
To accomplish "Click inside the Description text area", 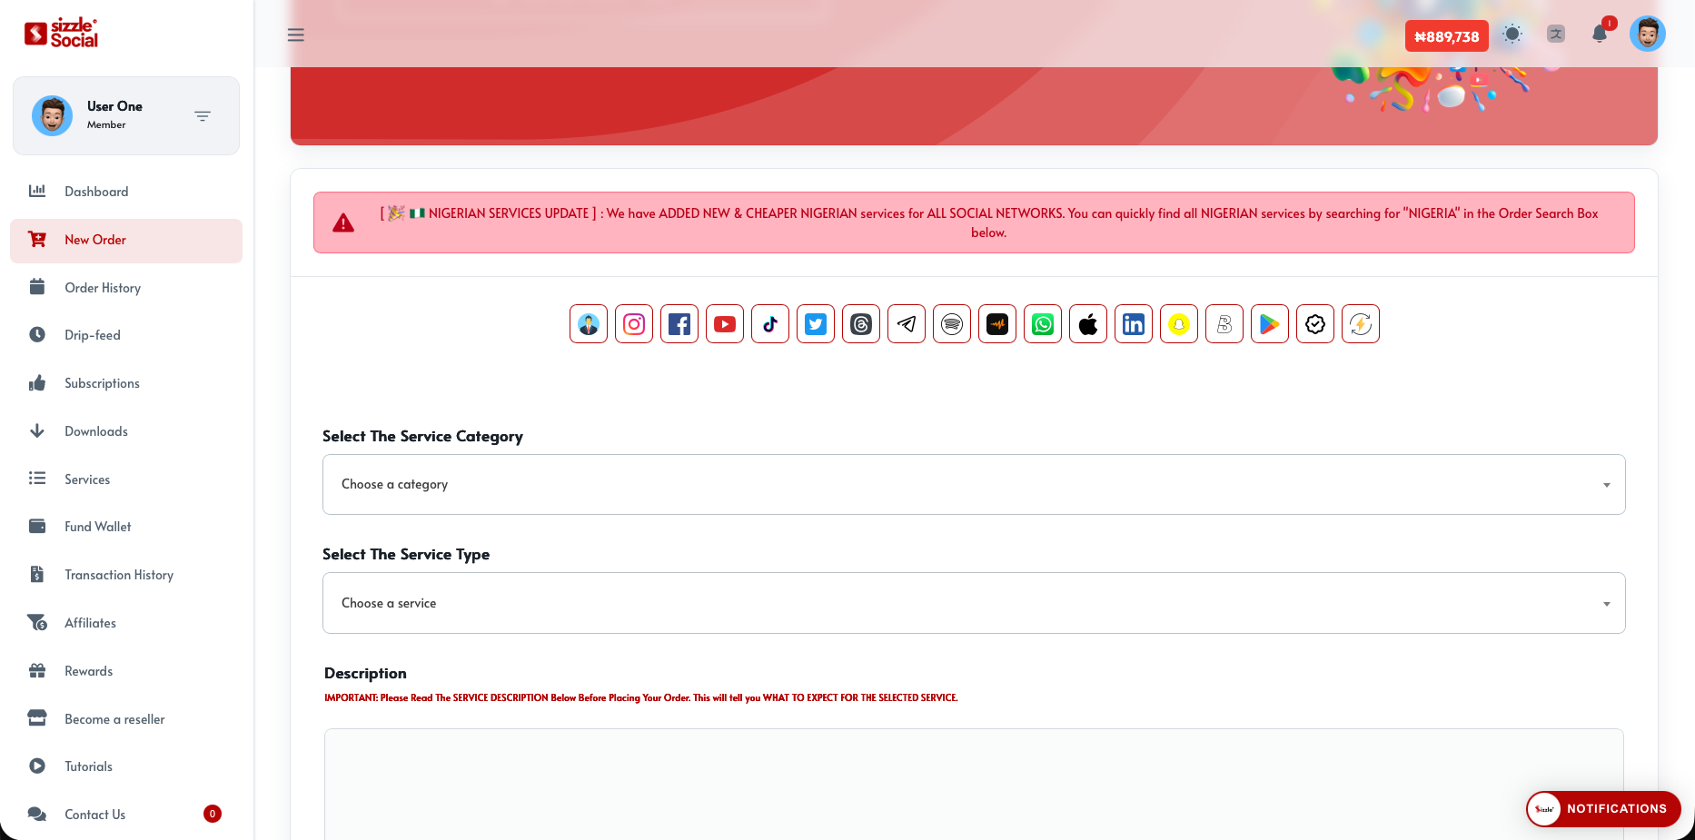I will coord(973,781).
